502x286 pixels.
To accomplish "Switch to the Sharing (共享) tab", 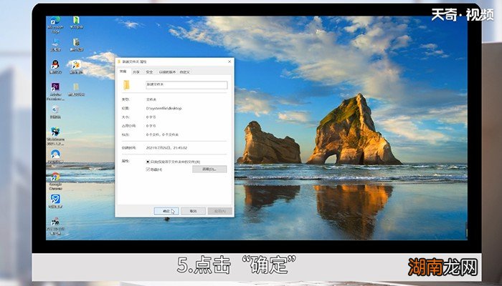I will pos(136,71).
